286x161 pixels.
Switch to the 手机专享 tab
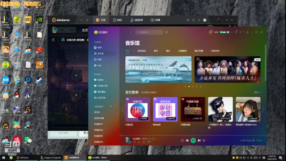215,51
